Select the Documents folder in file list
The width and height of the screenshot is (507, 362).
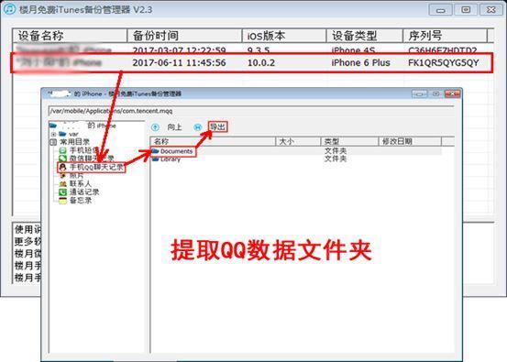coord(173,151)
